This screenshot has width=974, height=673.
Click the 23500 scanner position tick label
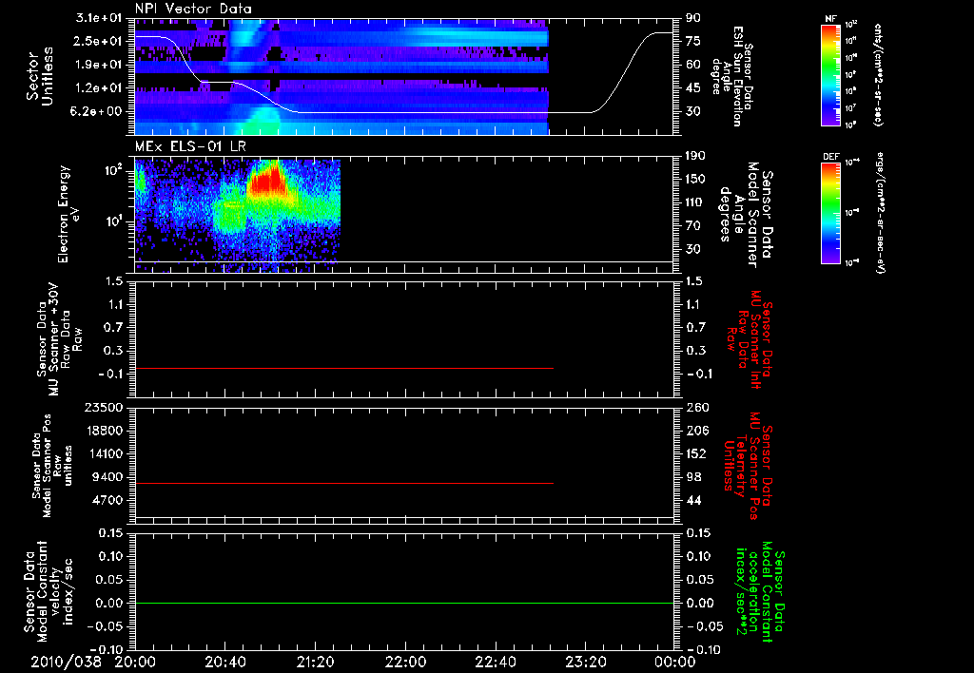pyautogui.click(x=104, y=408)
